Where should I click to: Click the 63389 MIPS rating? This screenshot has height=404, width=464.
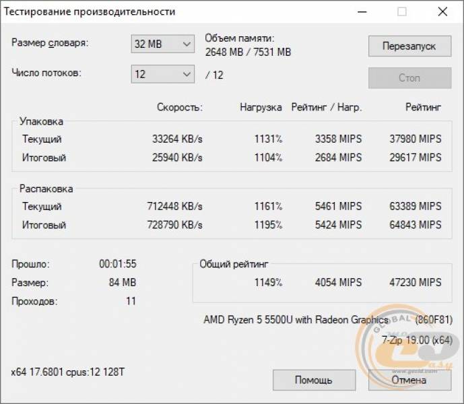415,206
